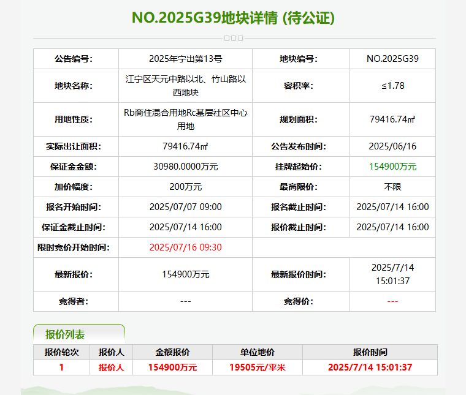This screenshot has height=395, width=466.
Task: Click the red 报价人 entry in bid row
Action: 111,367
